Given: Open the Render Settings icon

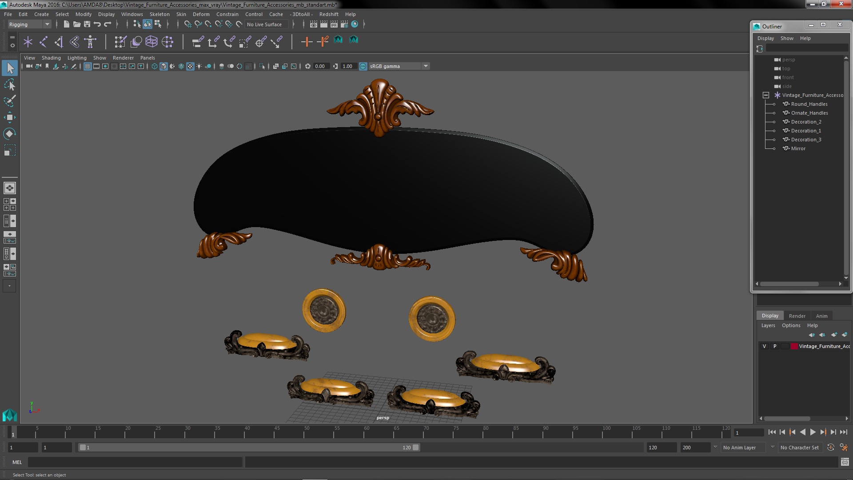Looking at the screenshot, I should point(344,24).
